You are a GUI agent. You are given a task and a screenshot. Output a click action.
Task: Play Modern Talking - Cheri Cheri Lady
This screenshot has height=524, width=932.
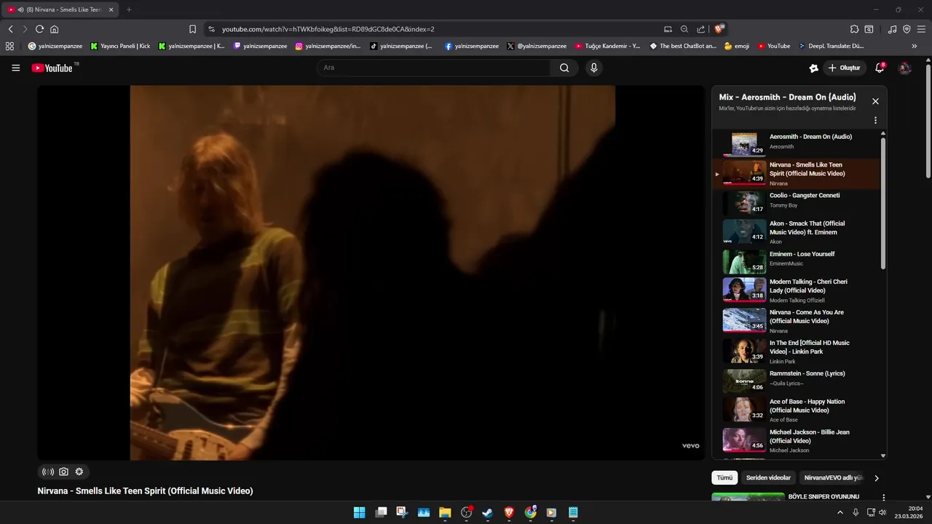pos(796,290)
